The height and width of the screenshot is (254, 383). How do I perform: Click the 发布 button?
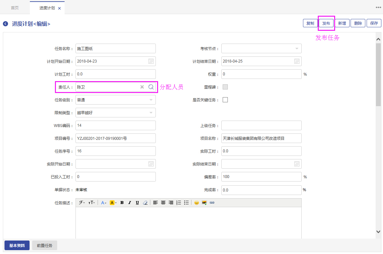tap(326, 23)
